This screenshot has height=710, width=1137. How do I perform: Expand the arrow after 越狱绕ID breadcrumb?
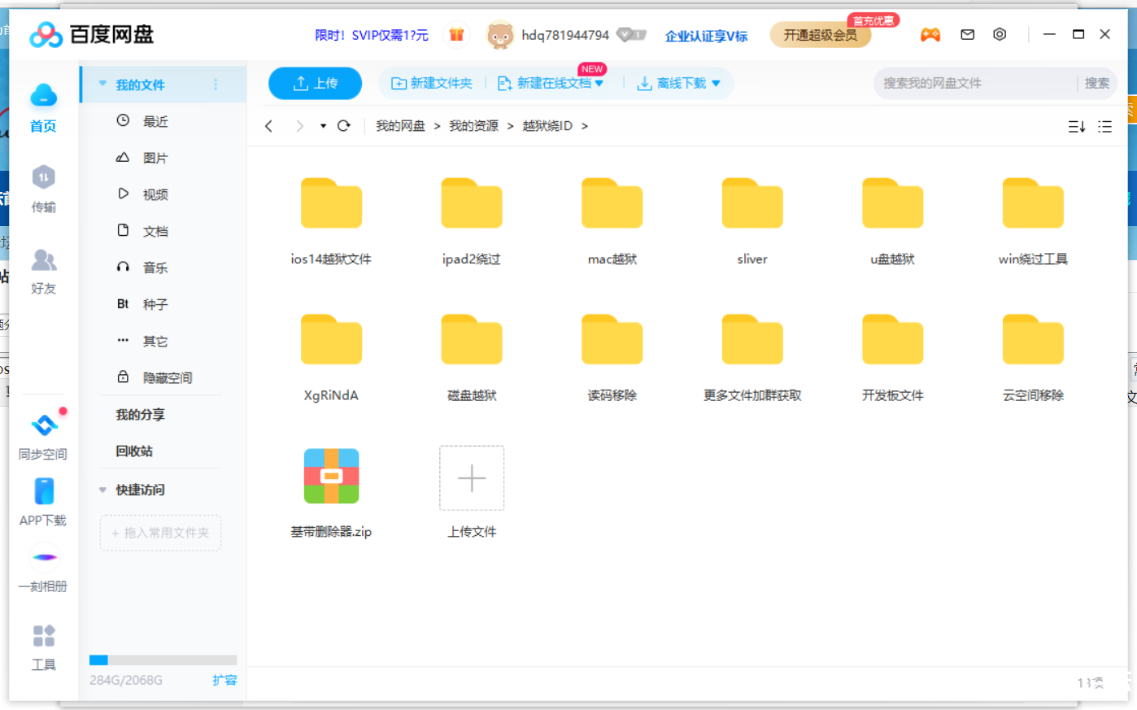click(585, 126)
